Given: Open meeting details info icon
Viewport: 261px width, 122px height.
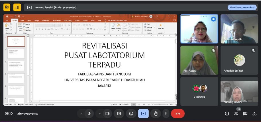Looking at the screenshot, I should (227, 113).
